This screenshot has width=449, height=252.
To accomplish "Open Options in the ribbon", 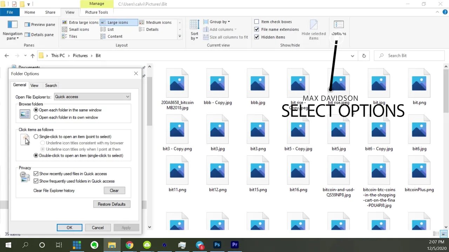I will pos(339,29).
